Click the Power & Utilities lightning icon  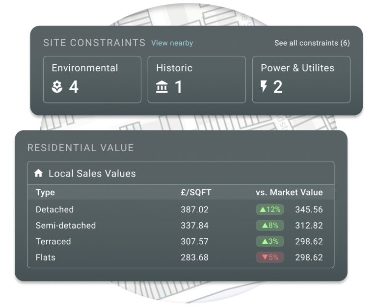[264, 87]
